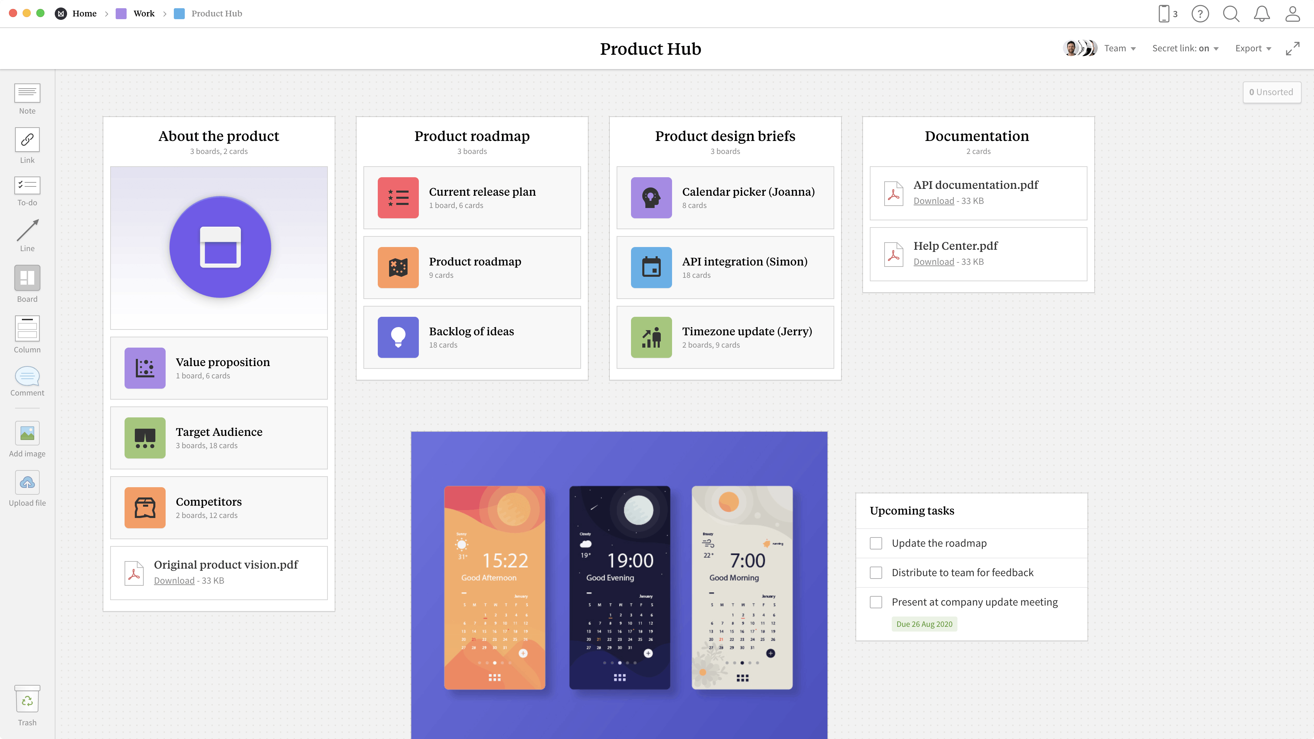1314x739 pixels.
Task: Check off the Update the roadmap task
Action: (x=876, y=543)
